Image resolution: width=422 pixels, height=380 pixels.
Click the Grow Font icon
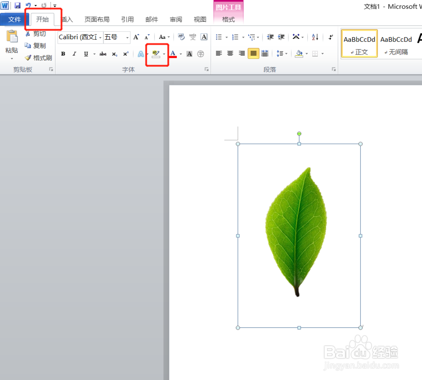(x=136, y=37)
